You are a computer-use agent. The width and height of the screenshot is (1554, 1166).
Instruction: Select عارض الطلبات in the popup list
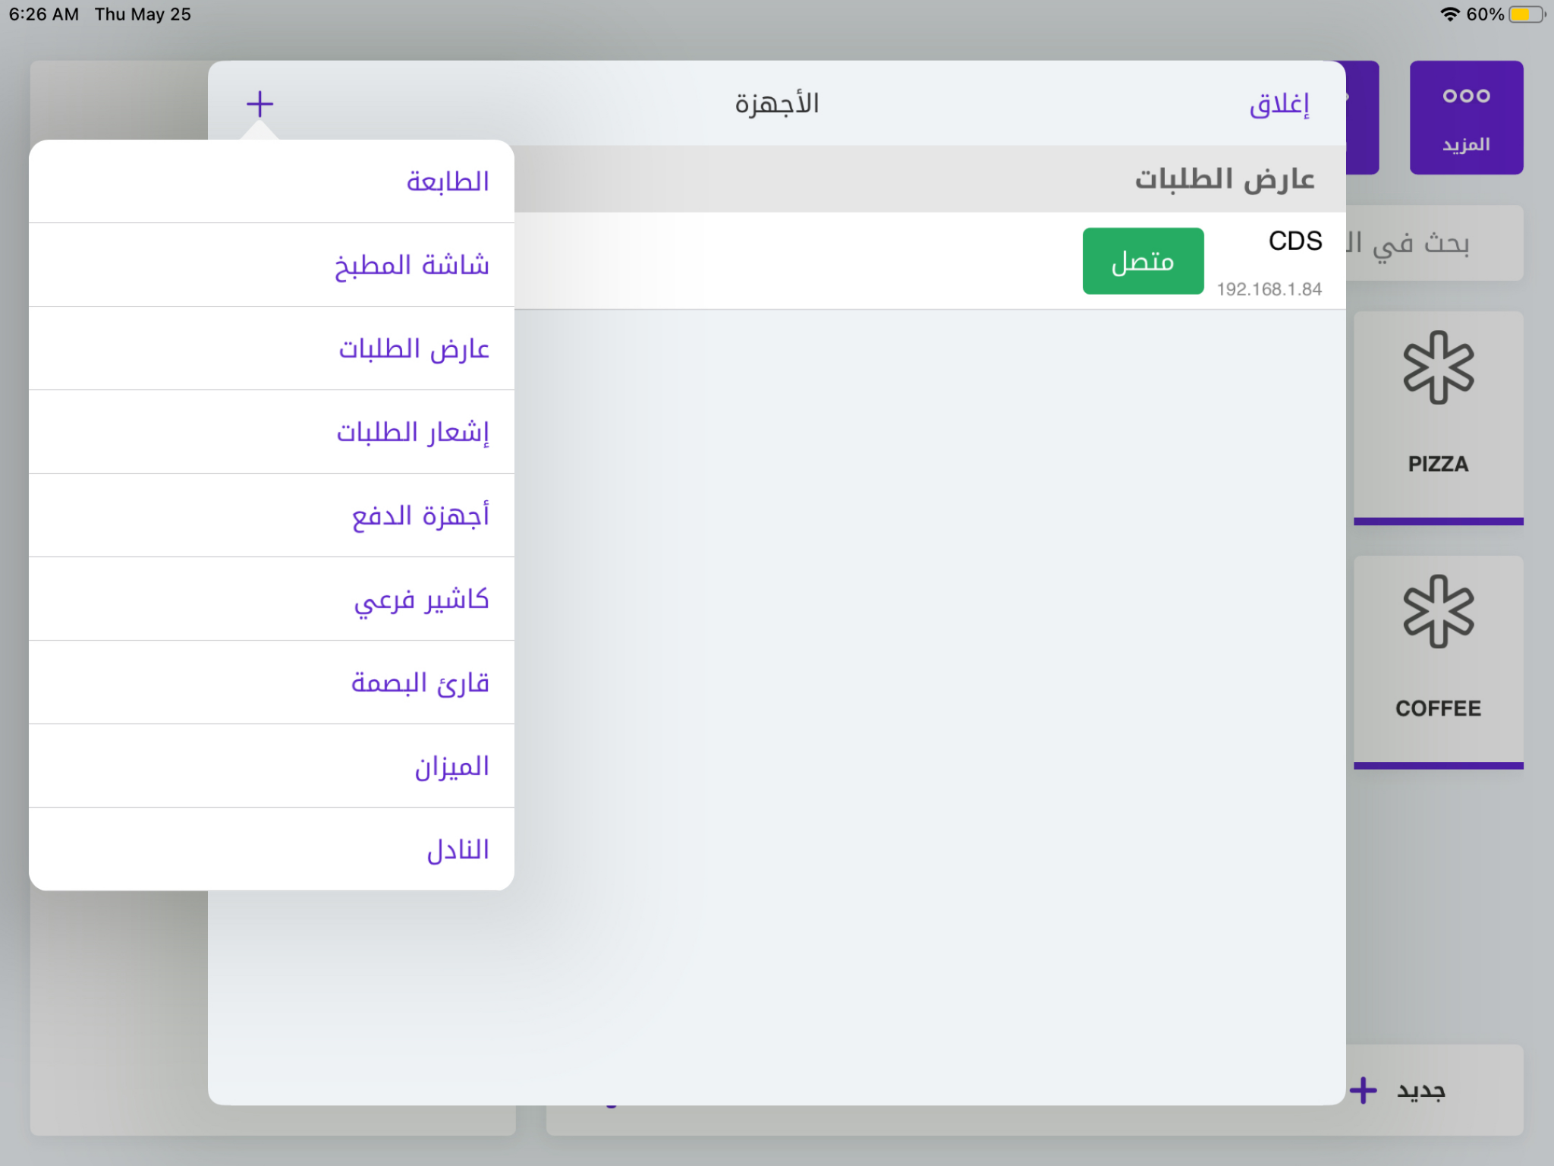point(414,348)
